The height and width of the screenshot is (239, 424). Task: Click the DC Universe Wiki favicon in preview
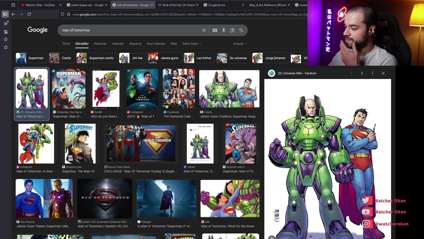pos(272,73)
